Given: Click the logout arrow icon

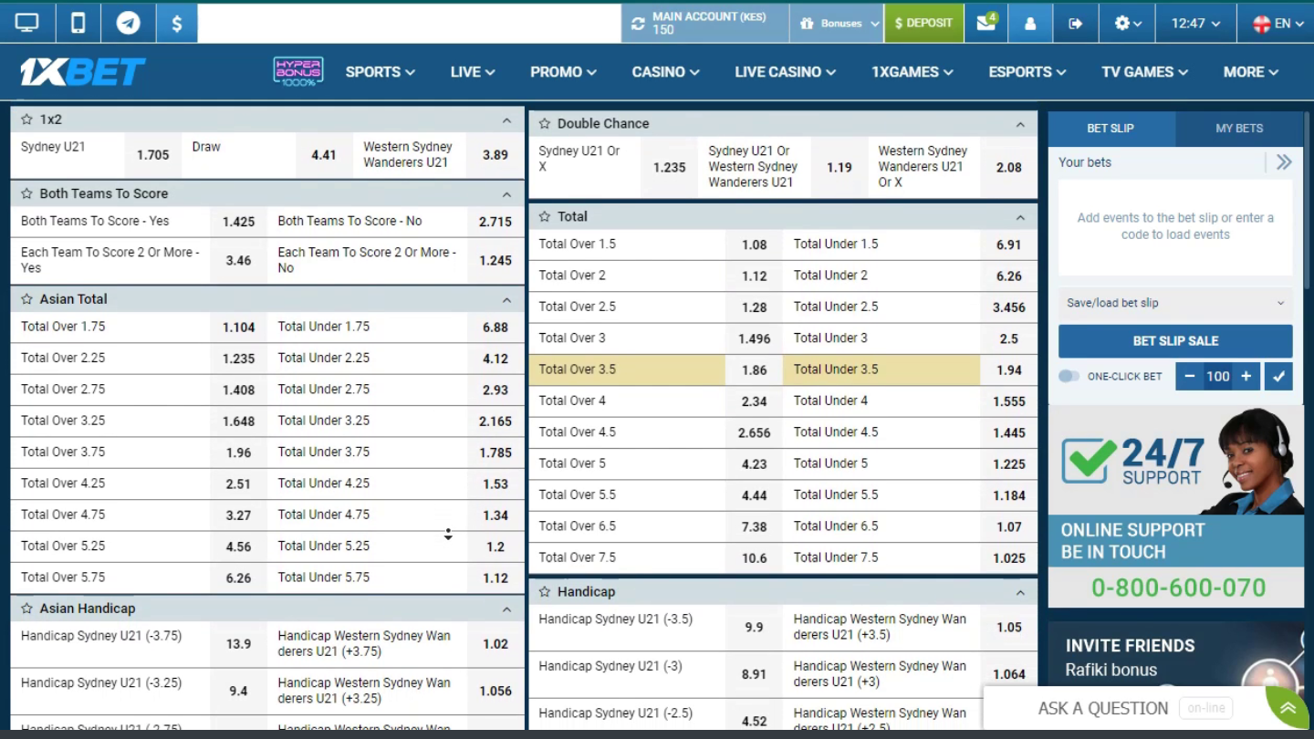Looking at the screenshot, I should (x=1075, y=24).
